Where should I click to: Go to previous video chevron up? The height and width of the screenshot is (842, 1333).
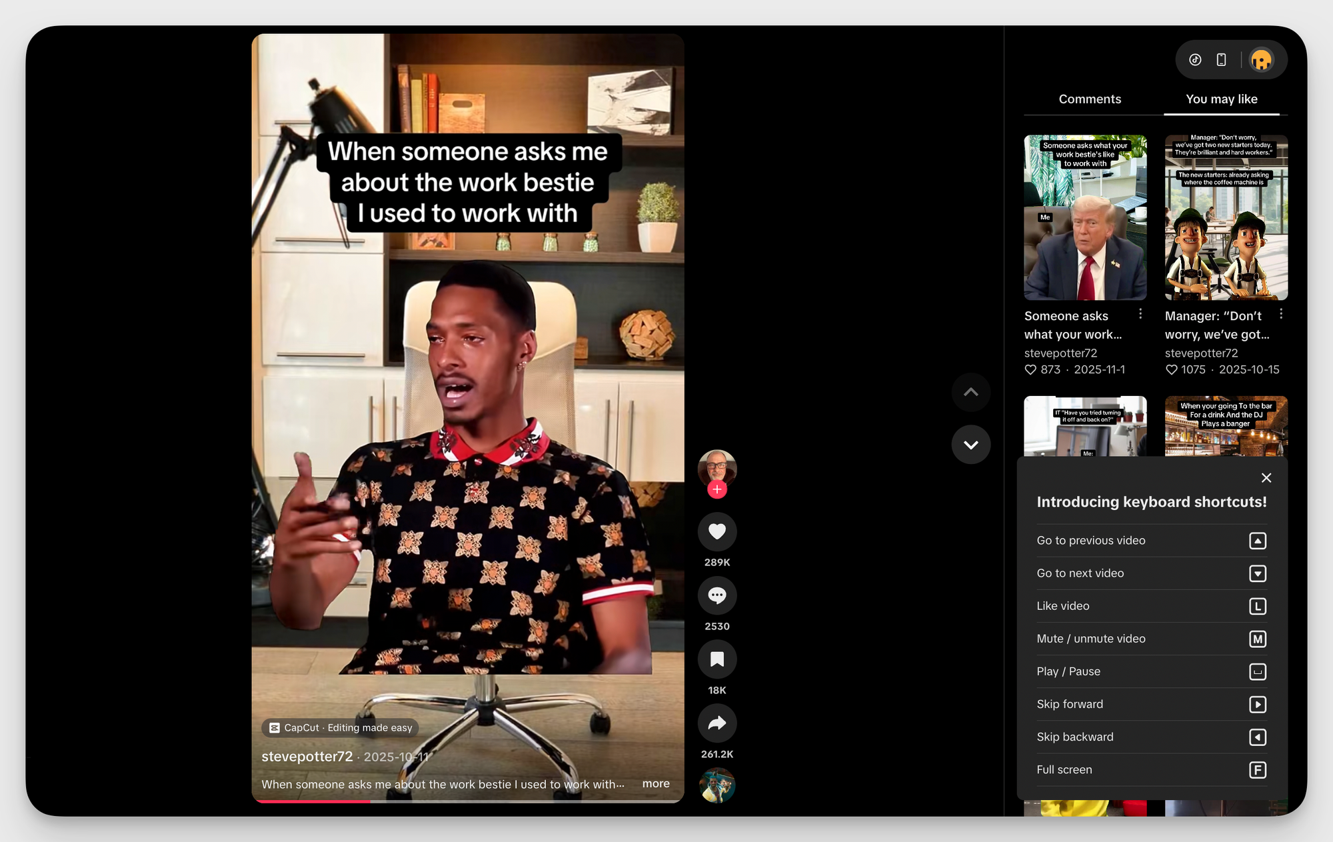(970, 392)
